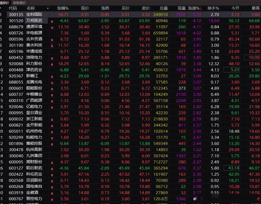Click the R marker on 灿能电力 row
The width and height of the screenshot is (261, 204).
click(52, 138)
